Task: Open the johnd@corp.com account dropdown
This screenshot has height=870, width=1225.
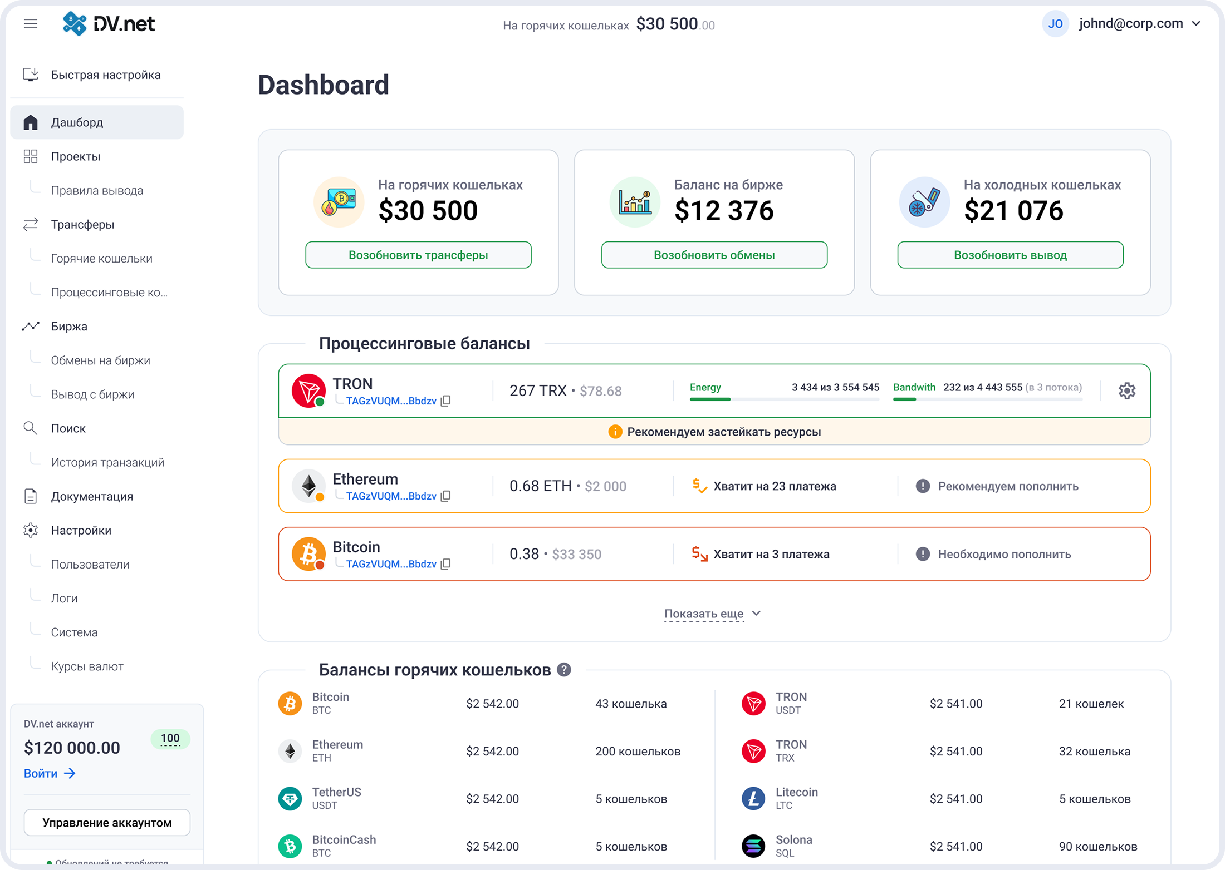Action: coord(1131,23)
